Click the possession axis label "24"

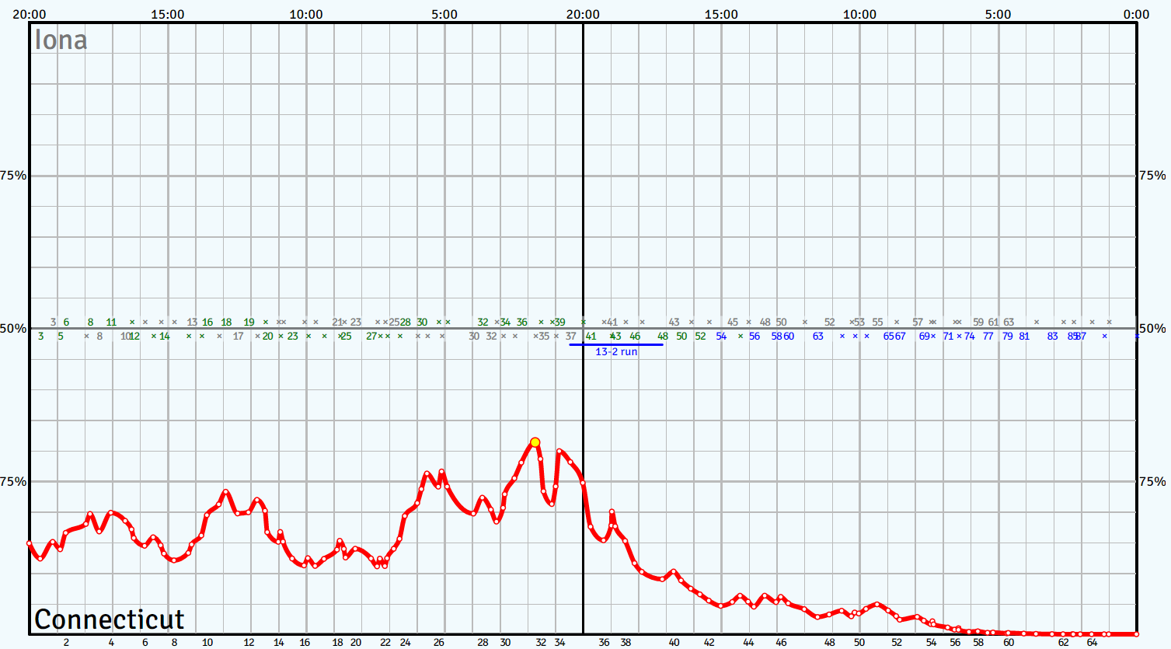click(x=406, y=643)
